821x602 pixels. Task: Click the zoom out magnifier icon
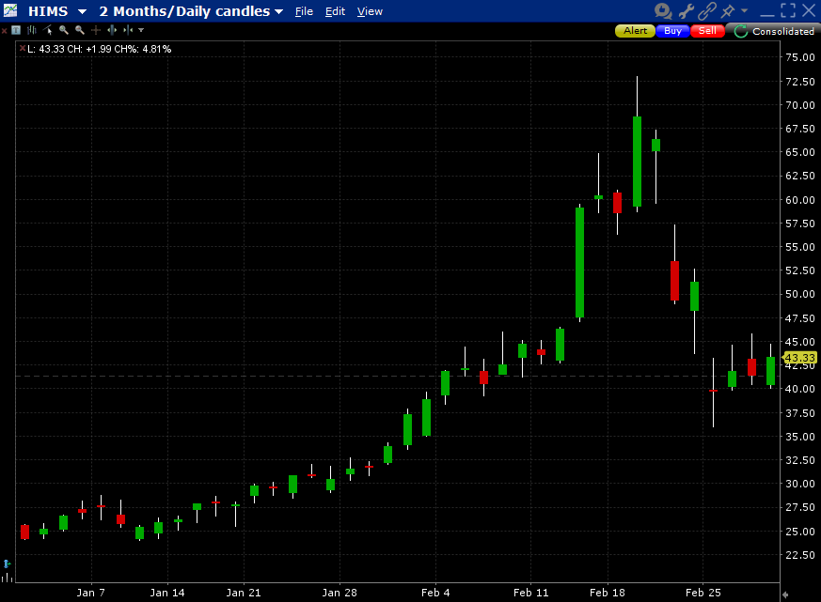(80, 30)
